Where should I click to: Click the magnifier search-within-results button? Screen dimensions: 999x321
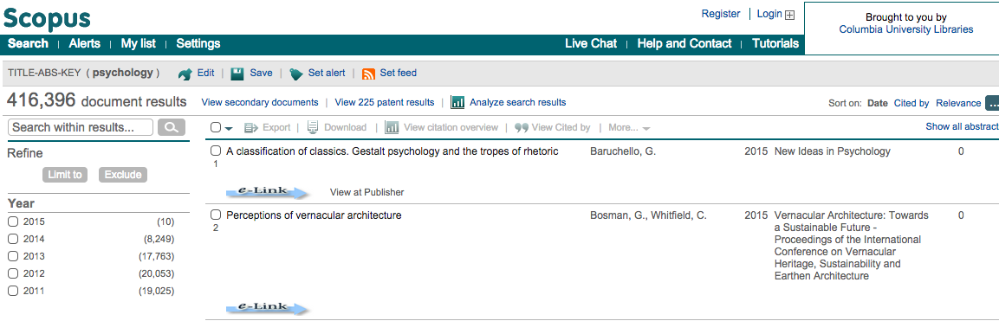172,127
